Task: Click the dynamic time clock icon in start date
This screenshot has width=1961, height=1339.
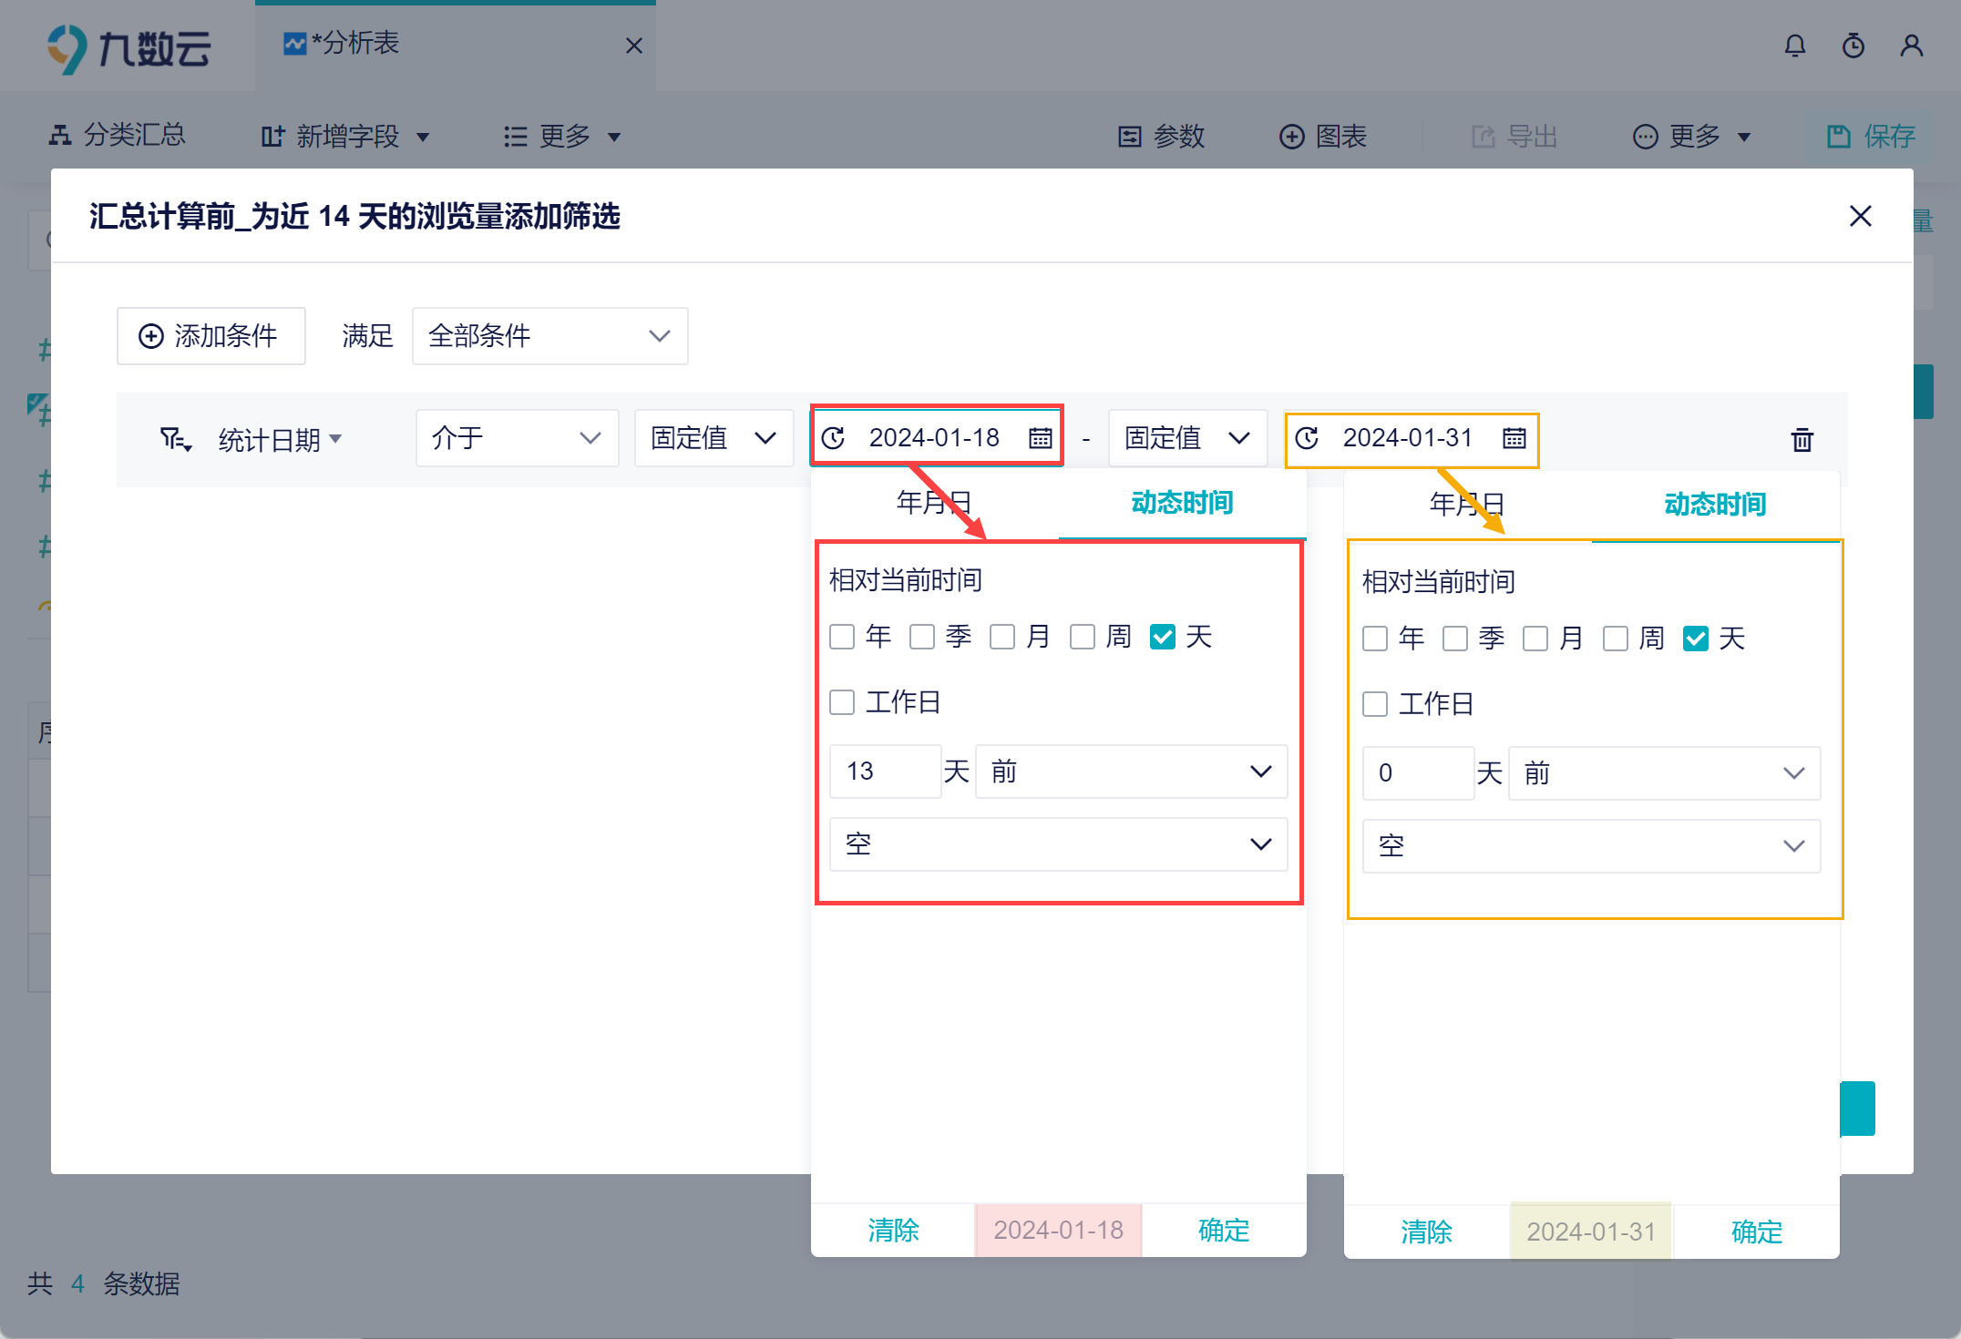Action: click(833, 438)
